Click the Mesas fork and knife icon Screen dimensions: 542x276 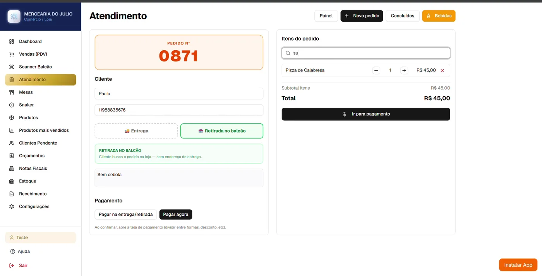(12, 92)
